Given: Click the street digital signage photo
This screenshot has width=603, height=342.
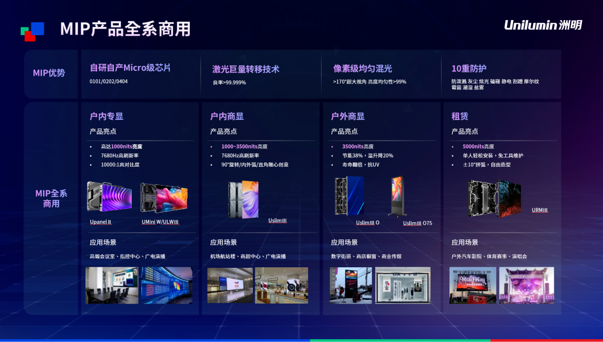Looking at the screenshot, I should 351,286.
